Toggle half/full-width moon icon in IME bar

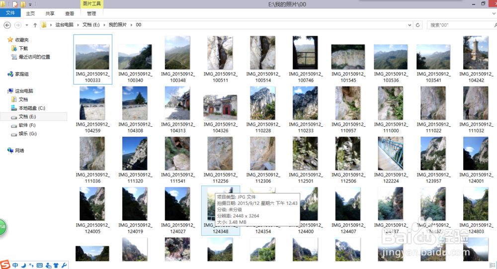pyautogui.click(x=23, y=265)
